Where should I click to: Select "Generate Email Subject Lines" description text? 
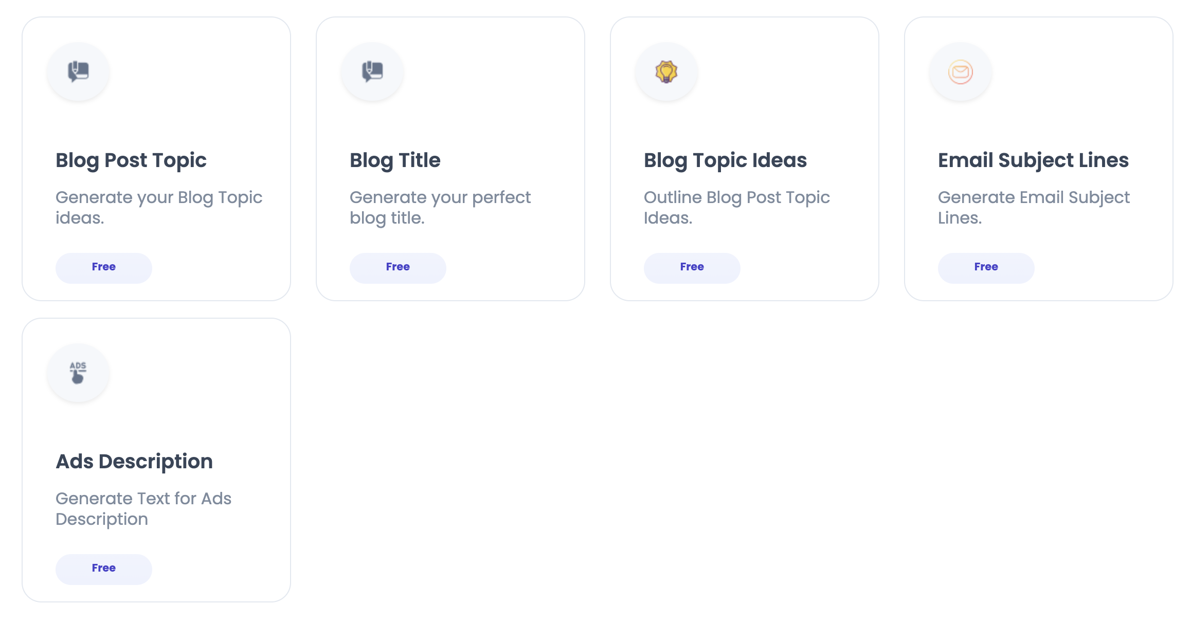(1034, 208)
